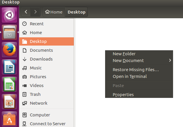Viewport: 183px width, 127px height.
Task: Open Recent in the sidebar
Action: click(x=37, y=24)
